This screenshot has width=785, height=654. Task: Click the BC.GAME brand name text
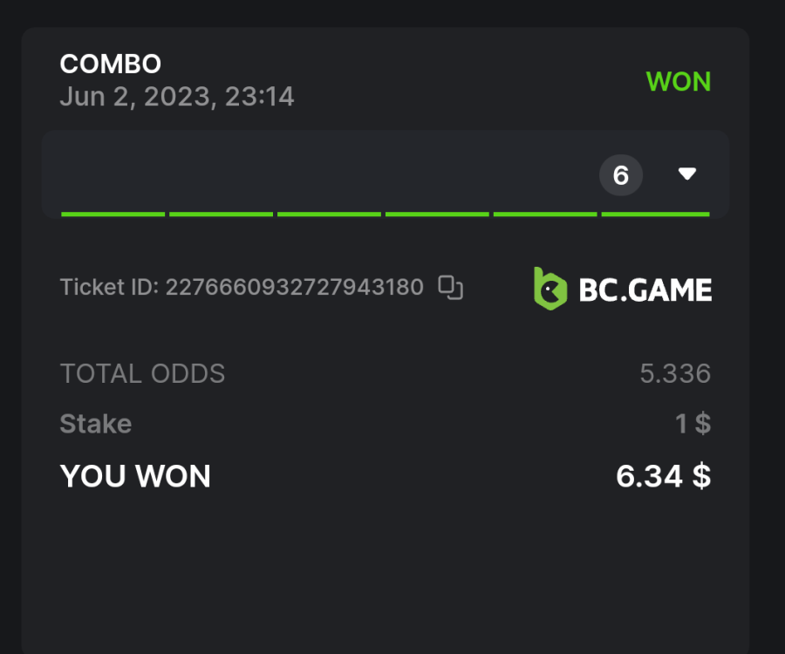pos(645,290)
